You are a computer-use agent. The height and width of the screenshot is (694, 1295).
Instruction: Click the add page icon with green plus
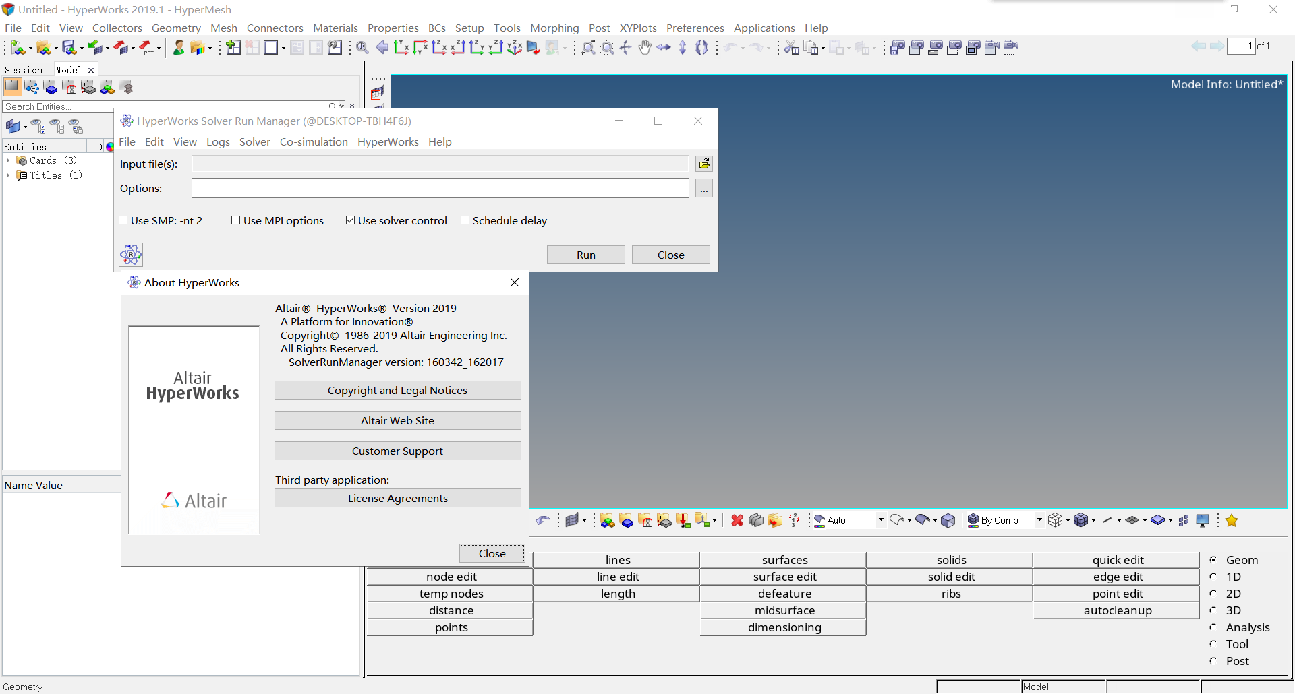point(233,47)
